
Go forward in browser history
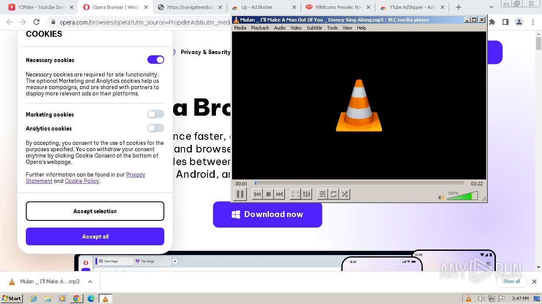pos(23,22)
